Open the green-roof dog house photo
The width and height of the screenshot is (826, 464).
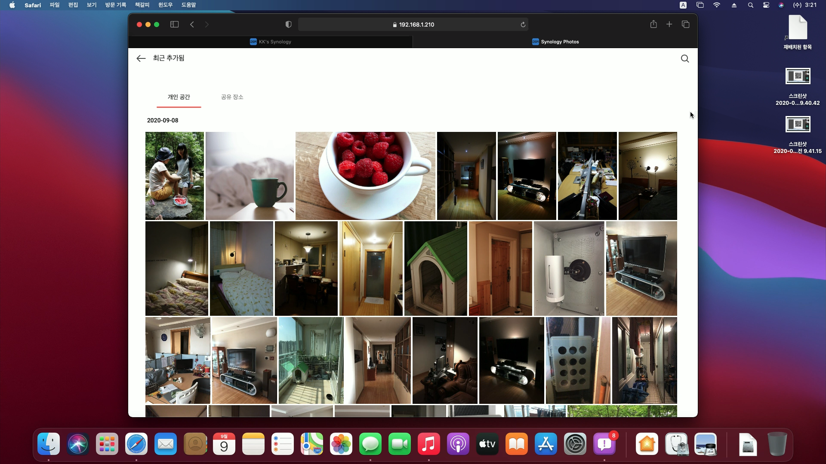(x=435, y=268)
